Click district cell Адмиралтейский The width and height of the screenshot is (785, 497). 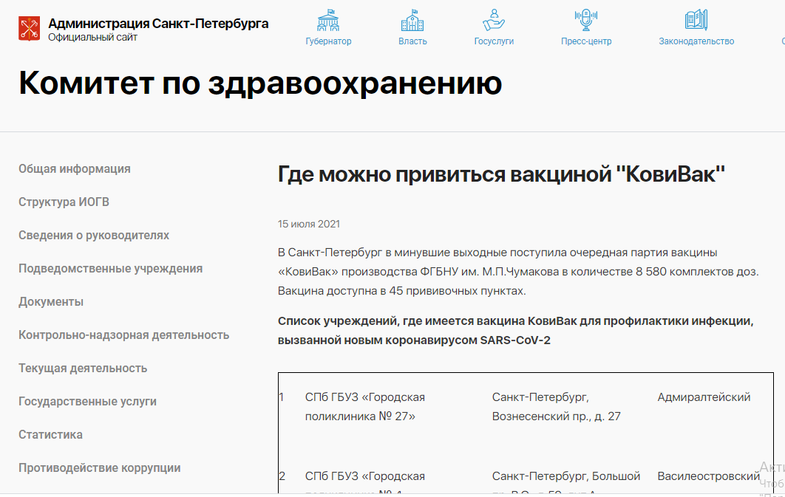[704, 397]
